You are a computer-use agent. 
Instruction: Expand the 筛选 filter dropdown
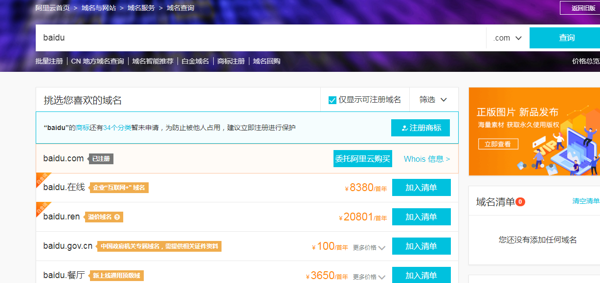434,100
